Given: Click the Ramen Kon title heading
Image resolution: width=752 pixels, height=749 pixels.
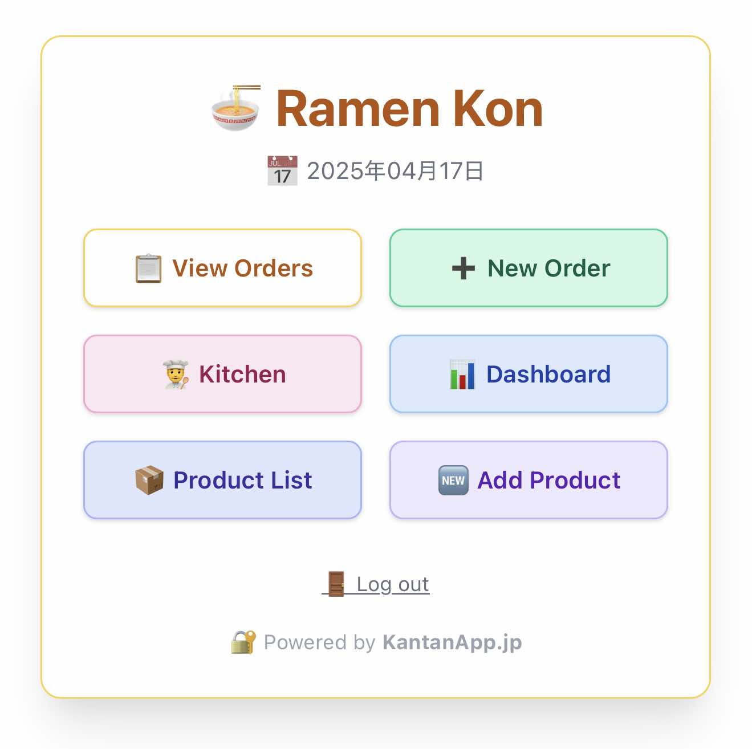Looking at the screenshot, I should point(409,109).
